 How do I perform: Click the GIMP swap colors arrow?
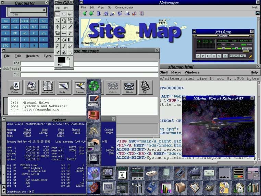[69, 59]
